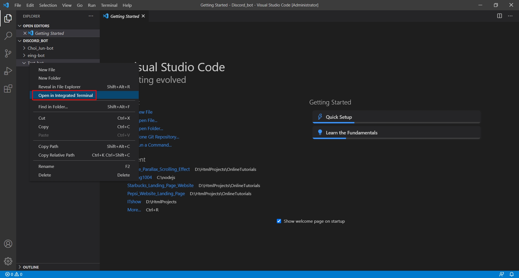Open the Manage gear icon
The image size is (519, 278).
pos(8,261)
